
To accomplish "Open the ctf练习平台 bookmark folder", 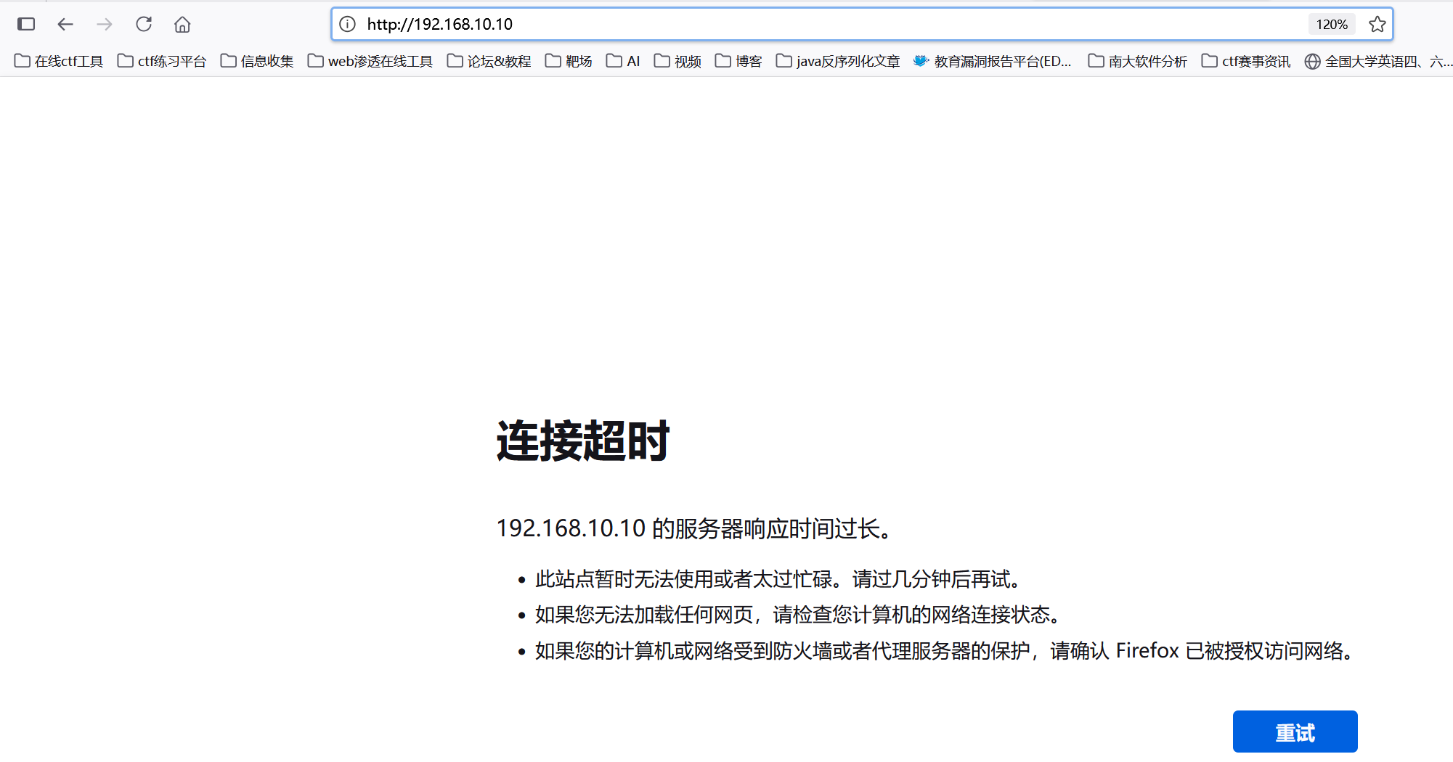I will (162, 61).
